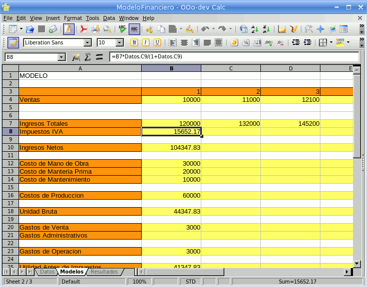Open the File menu

(x=8, y=18)
